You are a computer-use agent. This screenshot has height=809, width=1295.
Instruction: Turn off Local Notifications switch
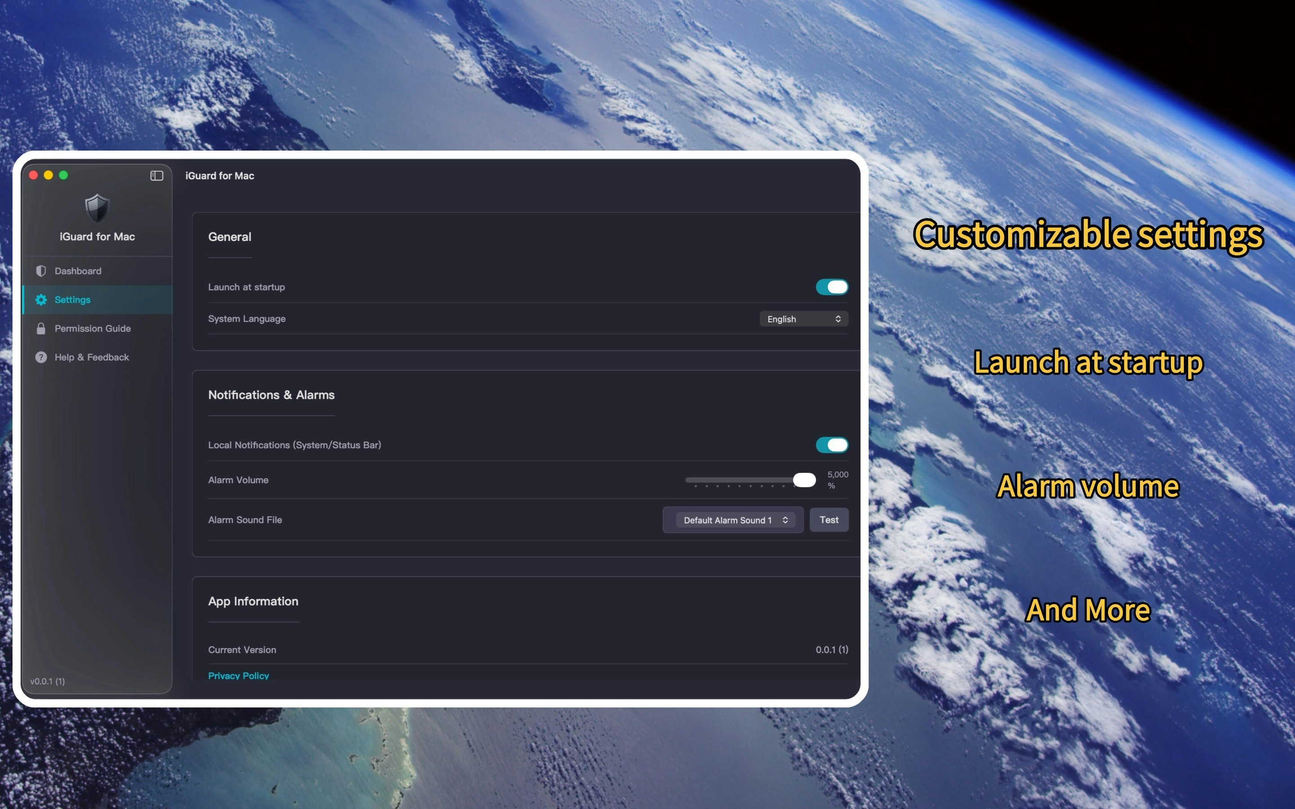pos(831,445)
